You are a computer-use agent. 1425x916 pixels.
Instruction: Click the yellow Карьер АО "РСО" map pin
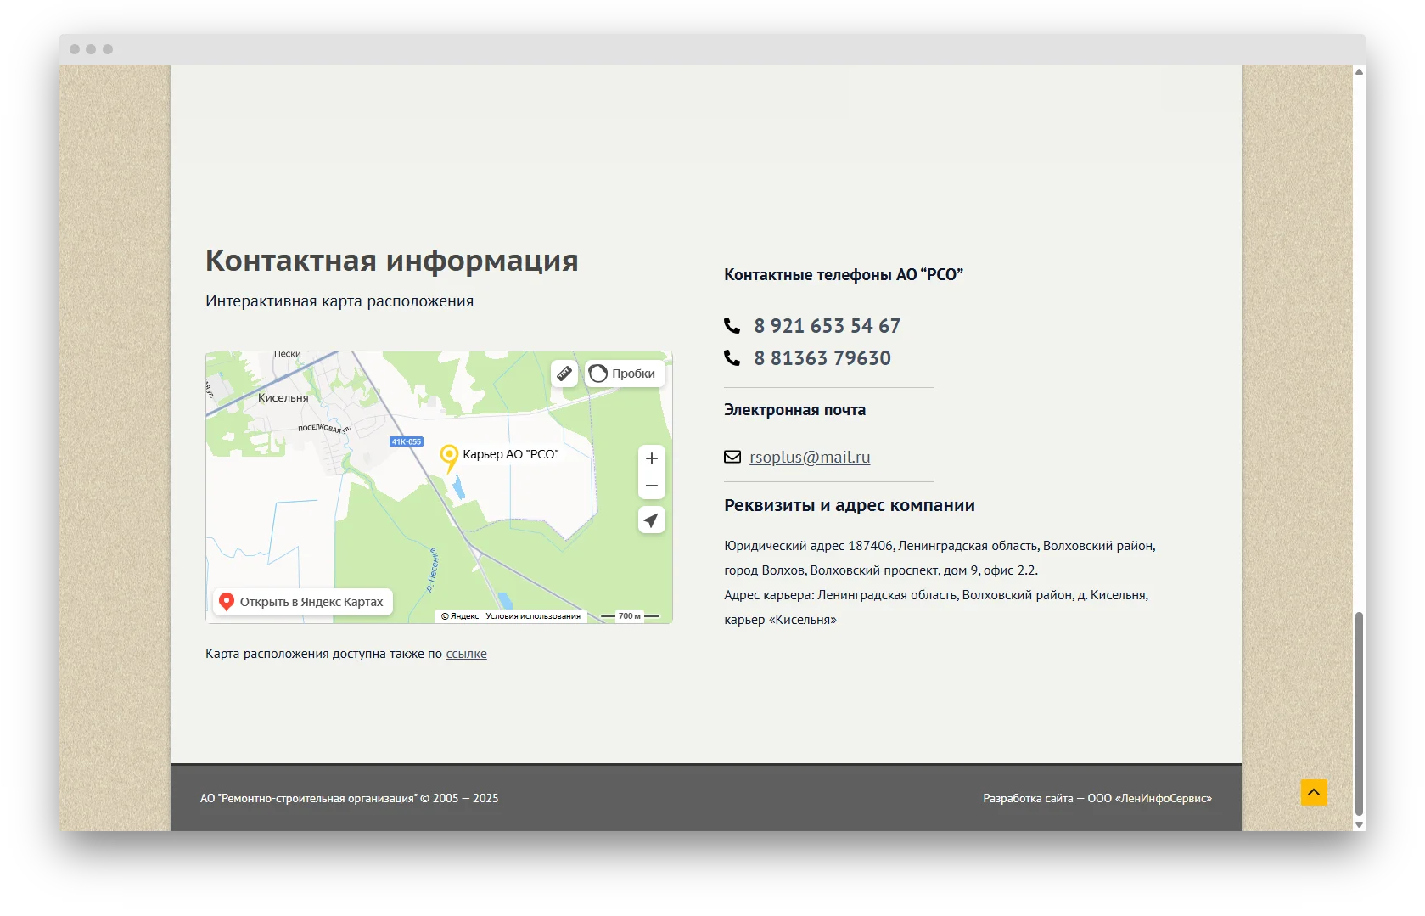click(449, 458)
